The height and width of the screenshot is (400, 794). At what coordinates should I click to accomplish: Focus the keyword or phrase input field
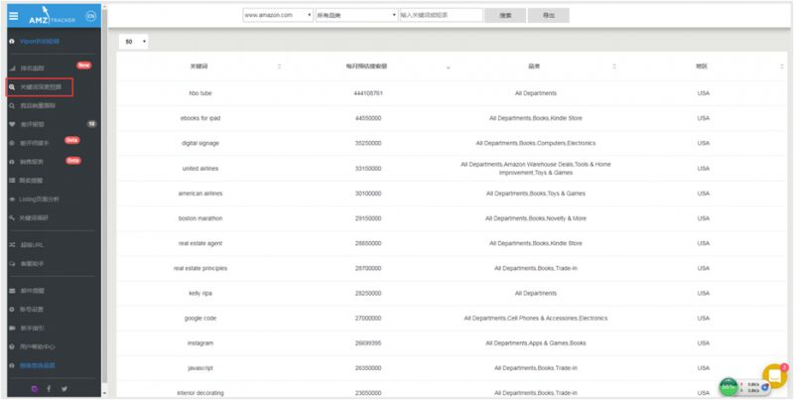tap(441, 15)
